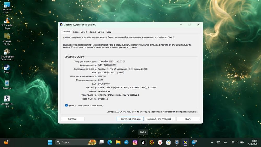Screen dimensions: 261x147
Task: Switch to the Звук 2 tab
Action: (93, 32)
